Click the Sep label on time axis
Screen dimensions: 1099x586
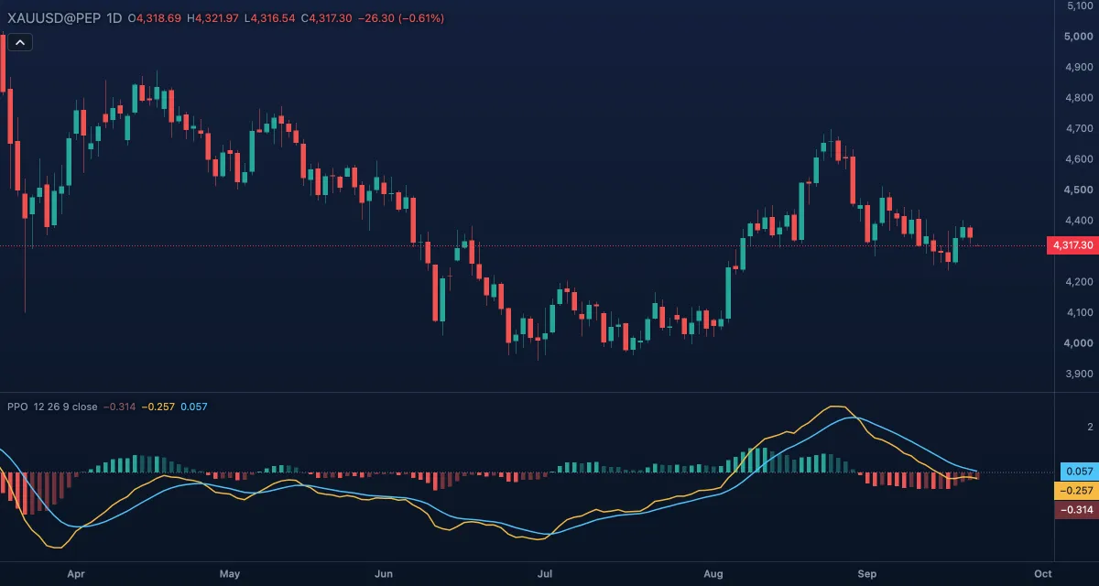pos(867,574)
